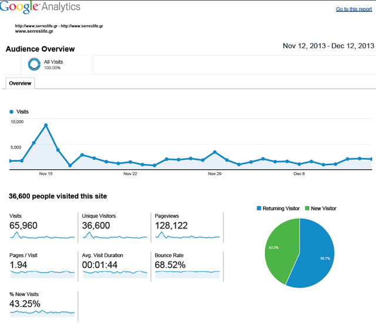Click the blue Returning Visitor legend swatch
This screenshot has width=376, height=333.
pos(259,208)
